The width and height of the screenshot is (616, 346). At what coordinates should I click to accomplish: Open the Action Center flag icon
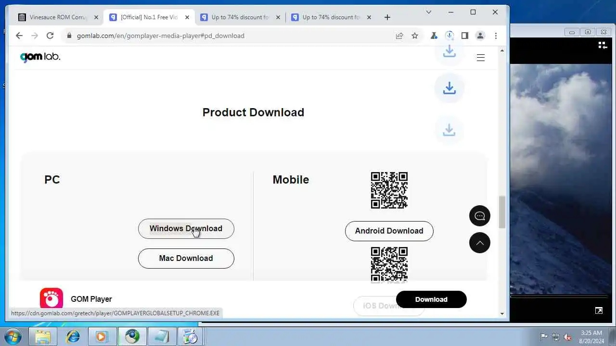tap(544, 337)
